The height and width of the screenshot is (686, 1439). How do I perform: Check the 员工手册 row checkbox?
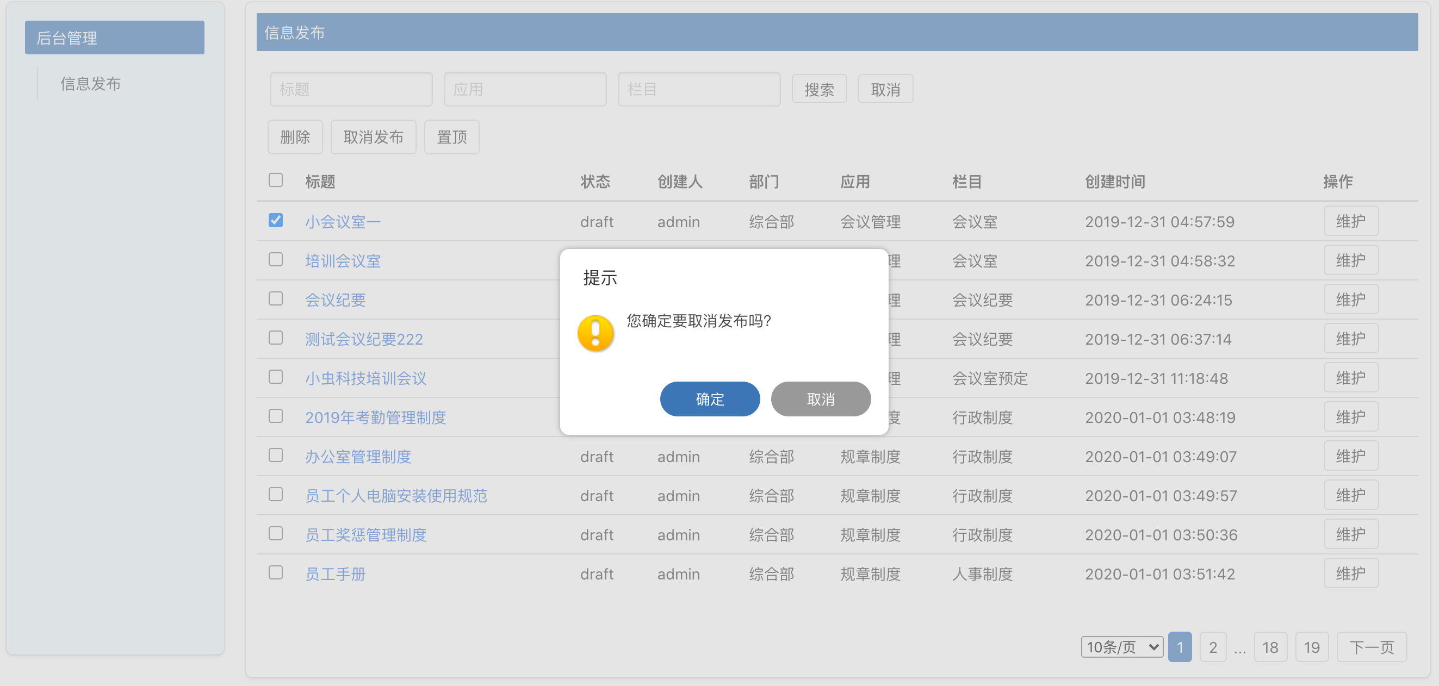coord(275,572)
